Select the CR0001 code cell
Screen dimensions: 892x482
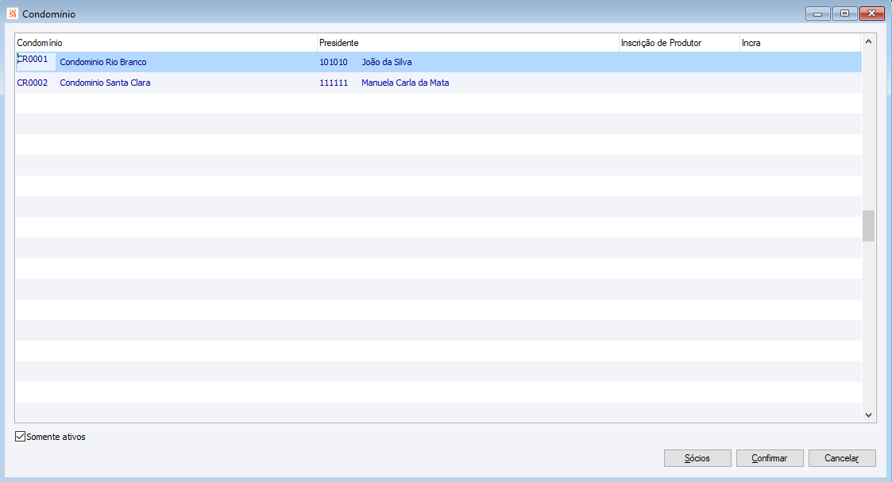[36, 61]
